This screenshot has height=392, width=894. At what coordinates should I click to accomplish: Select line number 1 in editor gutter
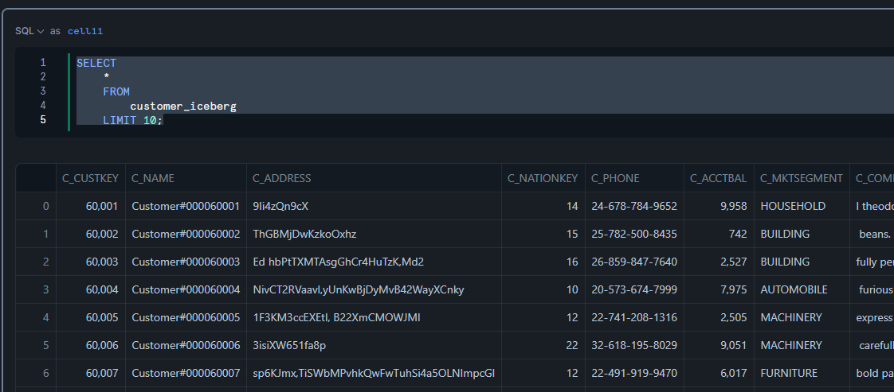43,63
